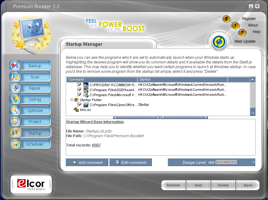The height and width of the screenshot is (200, 268).
Task: Click the Scheduler notepad icon
Action: [15, 144]
